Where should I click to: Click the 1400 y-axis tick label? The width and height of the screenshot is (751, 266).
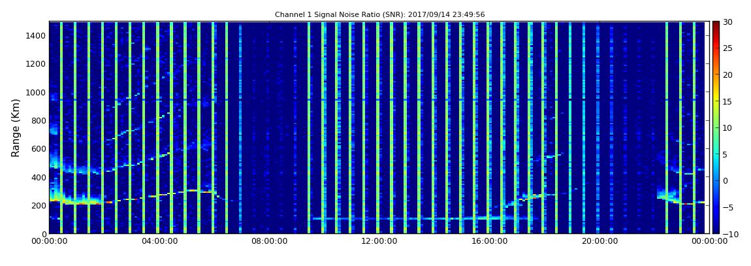pyautogui.click(x=37, y=35)
